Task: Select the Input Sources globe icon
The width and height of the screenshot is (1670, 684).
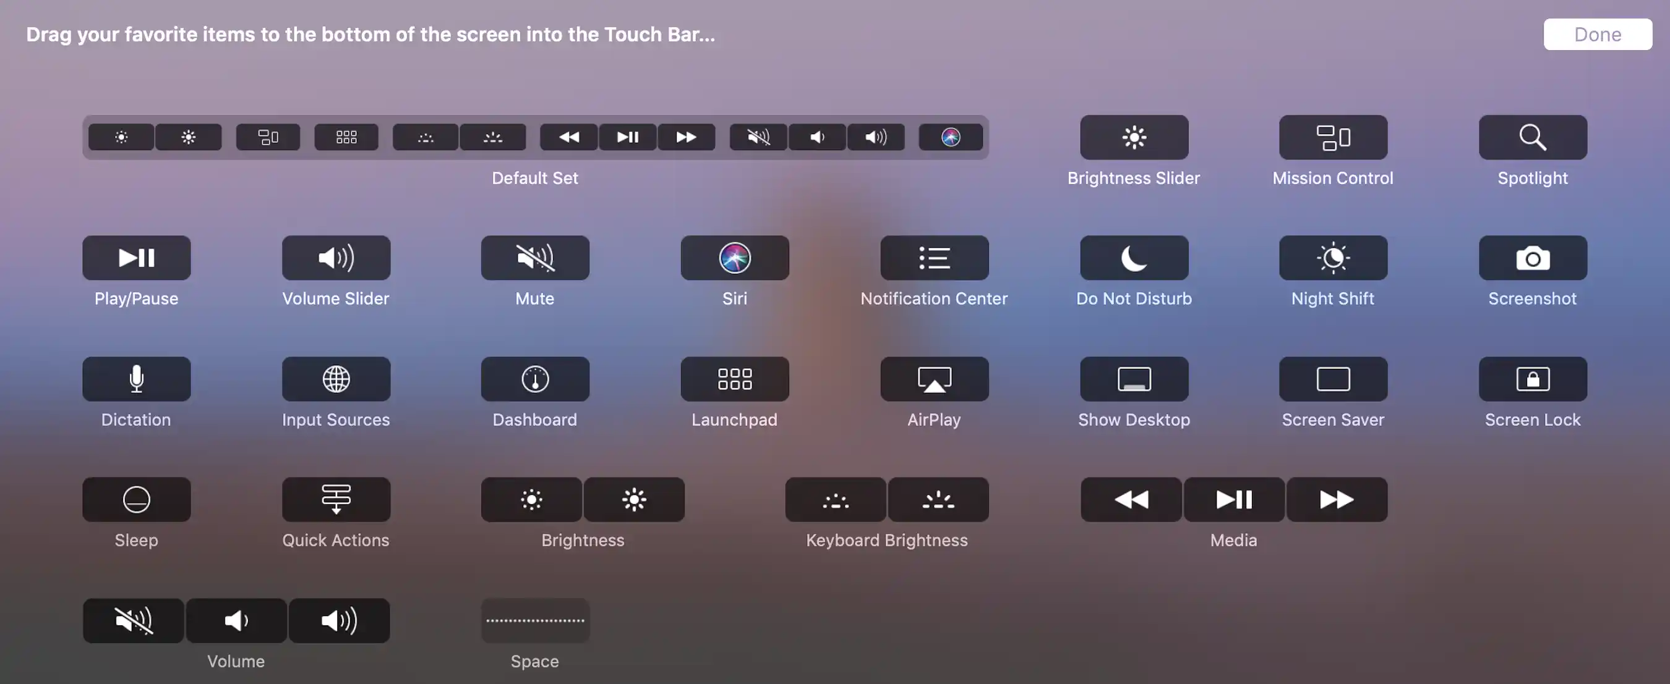Action: click(x=336, y=379)
